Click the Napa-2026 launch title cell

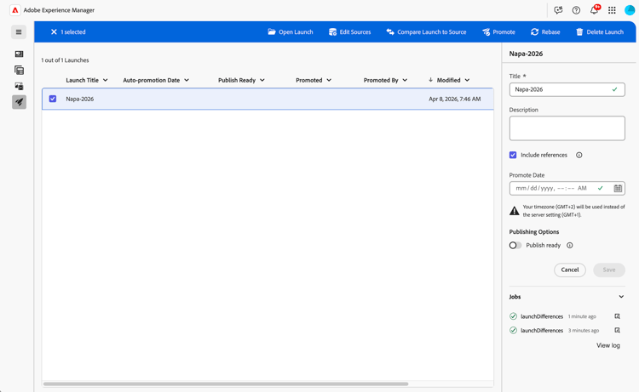tap(80, 99)
